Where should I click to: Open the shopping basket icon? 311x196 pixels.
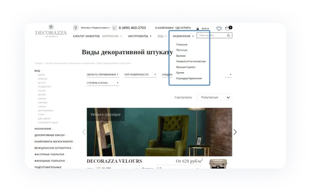tap(228, 28)
